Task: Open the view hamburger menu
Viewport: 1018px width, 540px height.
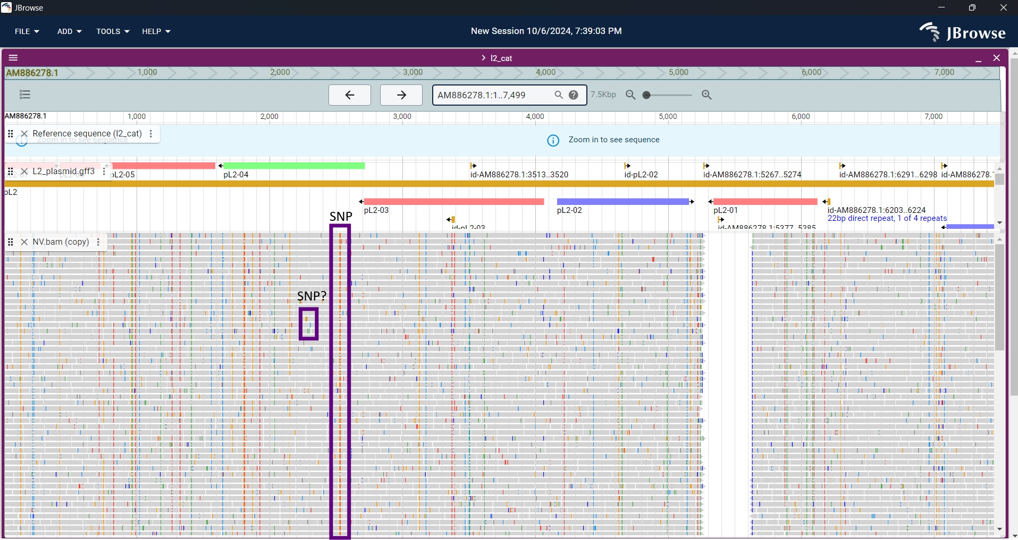Action: click(x=13, y=58)
